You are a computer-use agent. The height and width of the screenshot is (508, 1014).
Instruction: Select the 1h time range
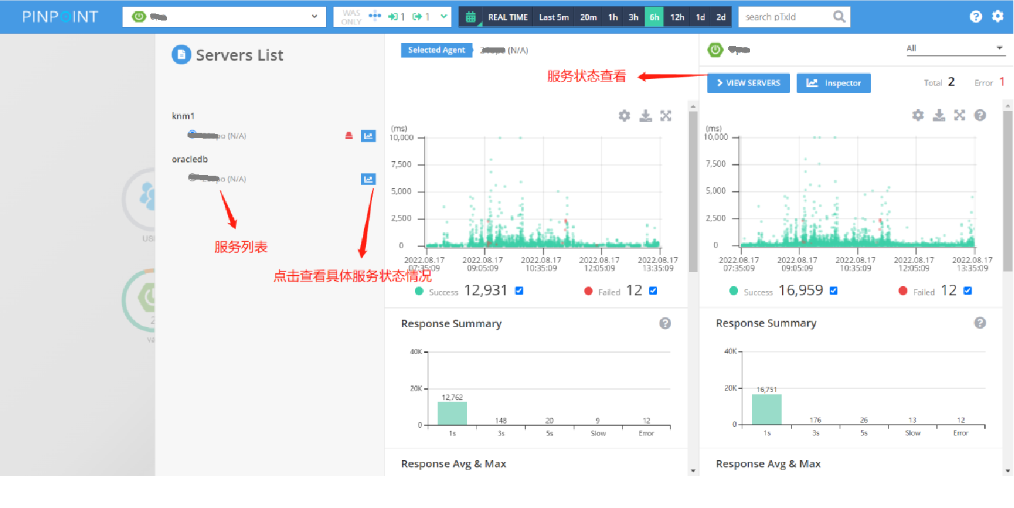(x=613, y=17)
